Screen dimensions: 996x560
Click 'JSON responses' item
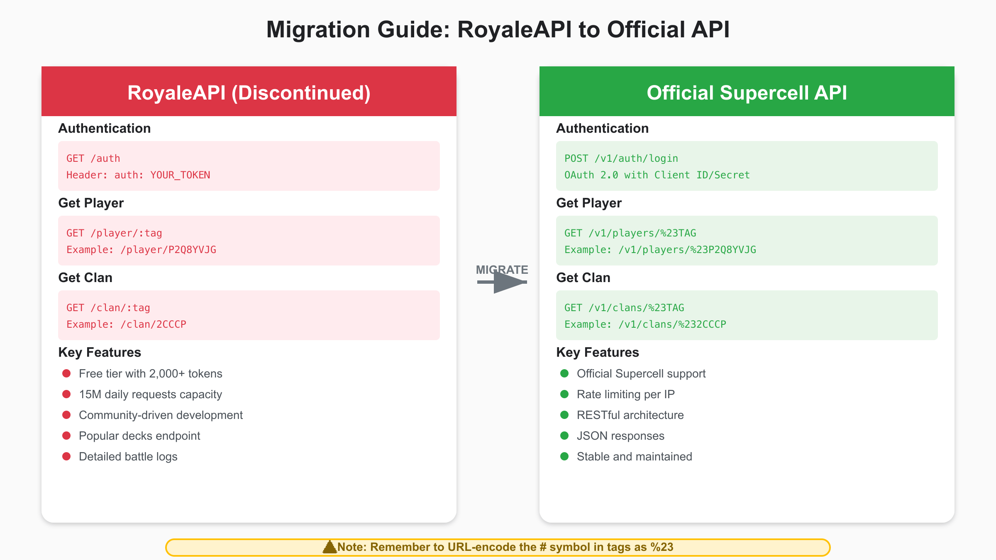(620, 436)
